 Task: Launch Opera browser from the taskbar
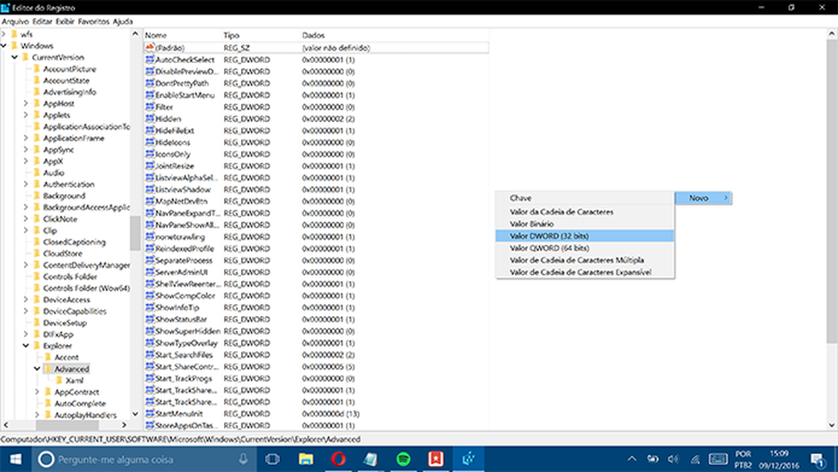(338, 459)
